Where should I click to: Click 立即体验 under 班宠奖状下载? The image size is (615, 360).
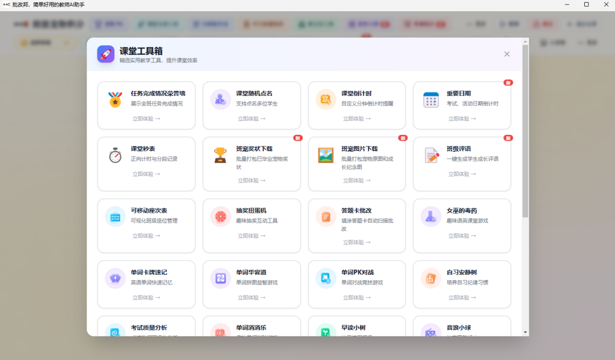[x=252, y=181]
